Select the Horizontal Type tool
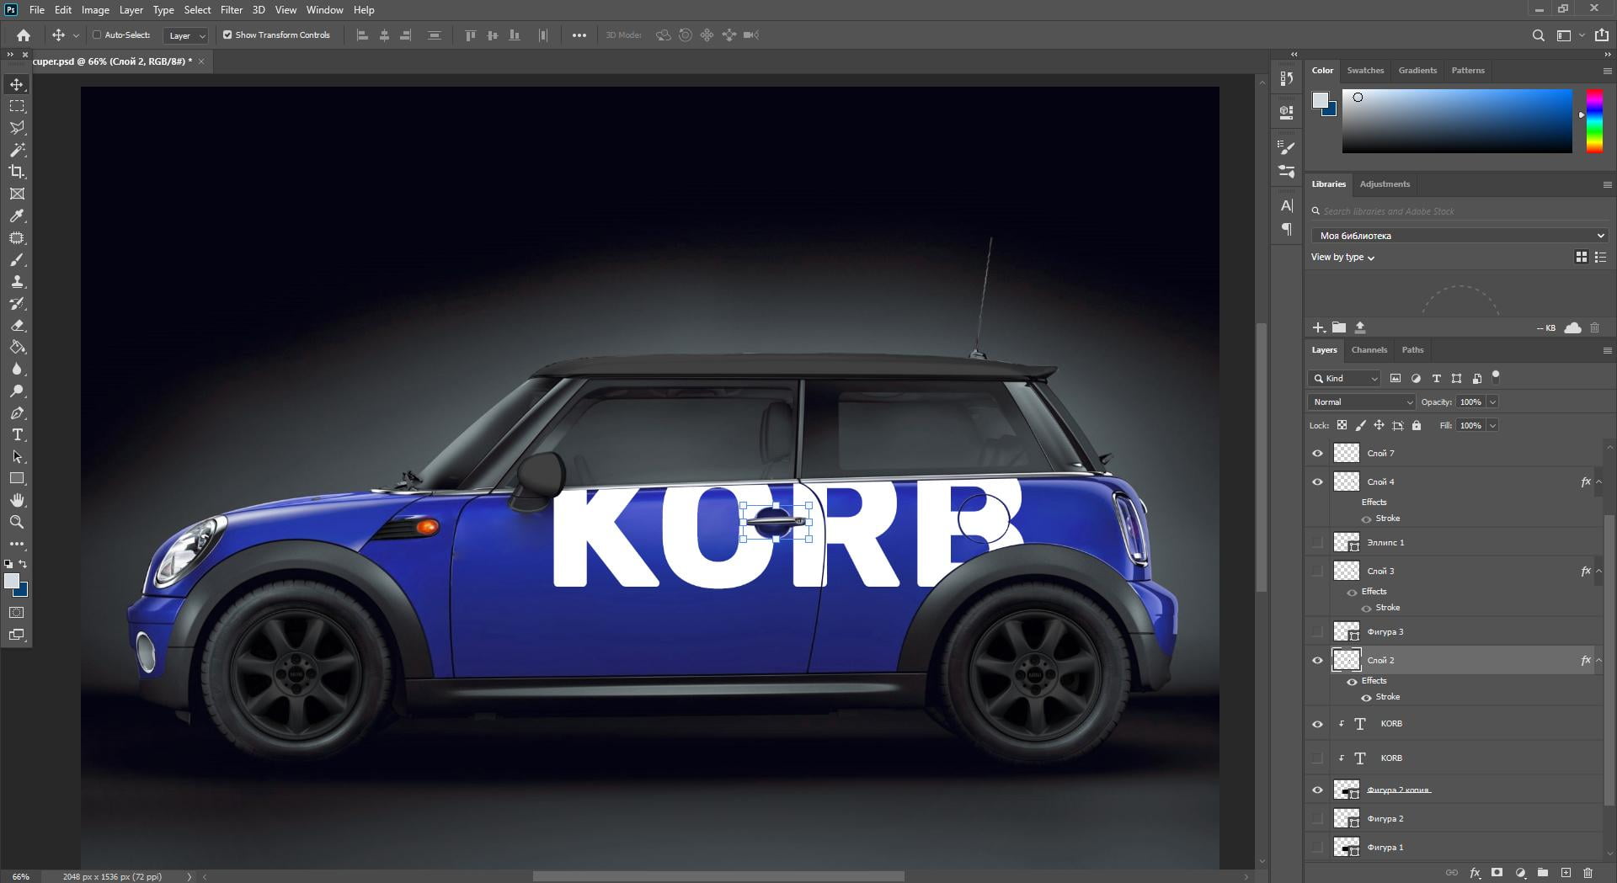 (x=17, y=435)
